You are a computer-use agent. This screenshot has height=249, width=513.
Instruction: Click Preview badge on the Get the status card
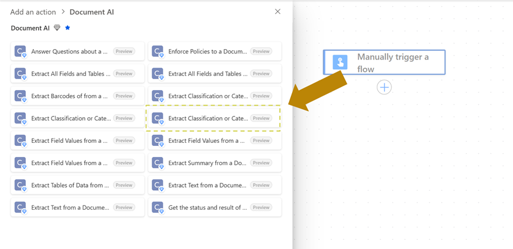click(x=261, y=207)
